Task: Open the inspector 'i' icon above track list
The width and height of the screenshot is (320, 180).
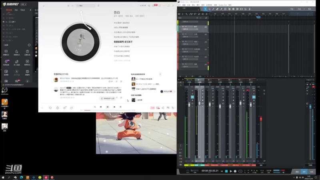Action: [x=183, y=14]
